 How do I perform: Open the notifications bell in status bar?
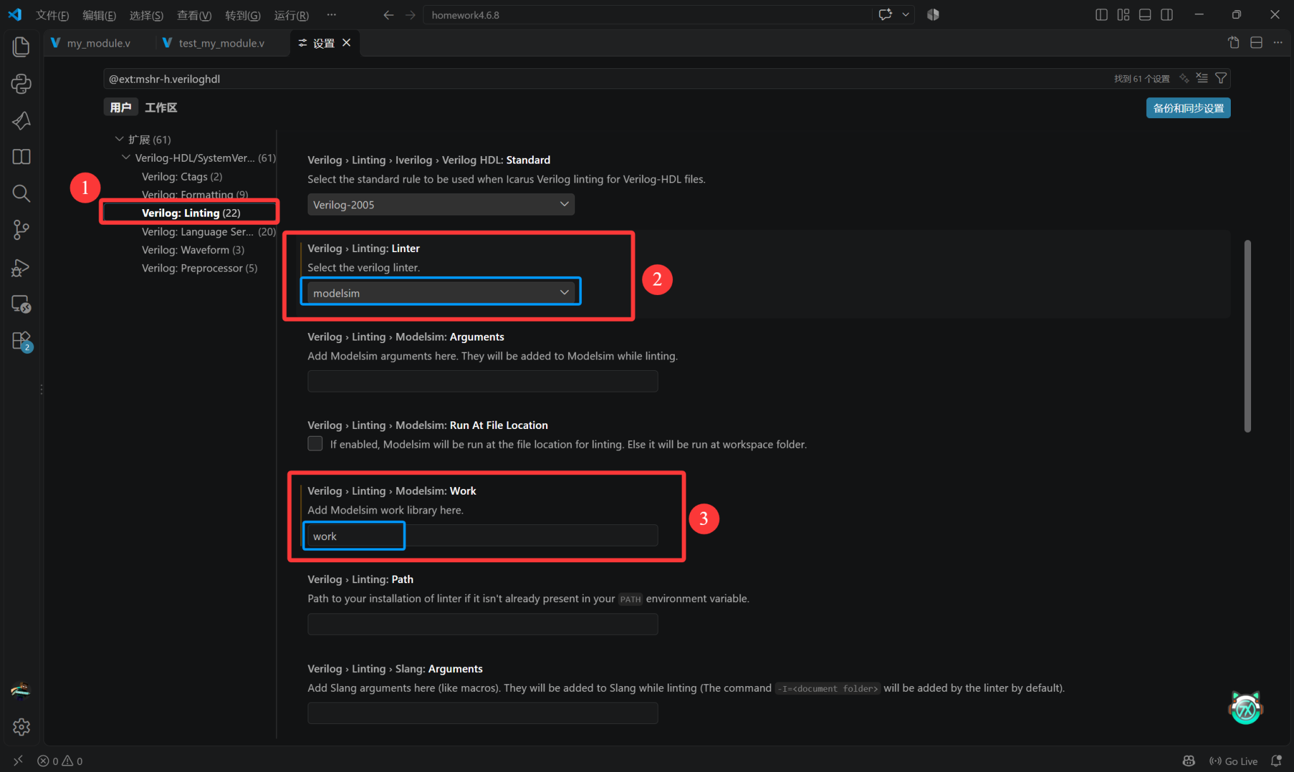(x=1276, y=761)
